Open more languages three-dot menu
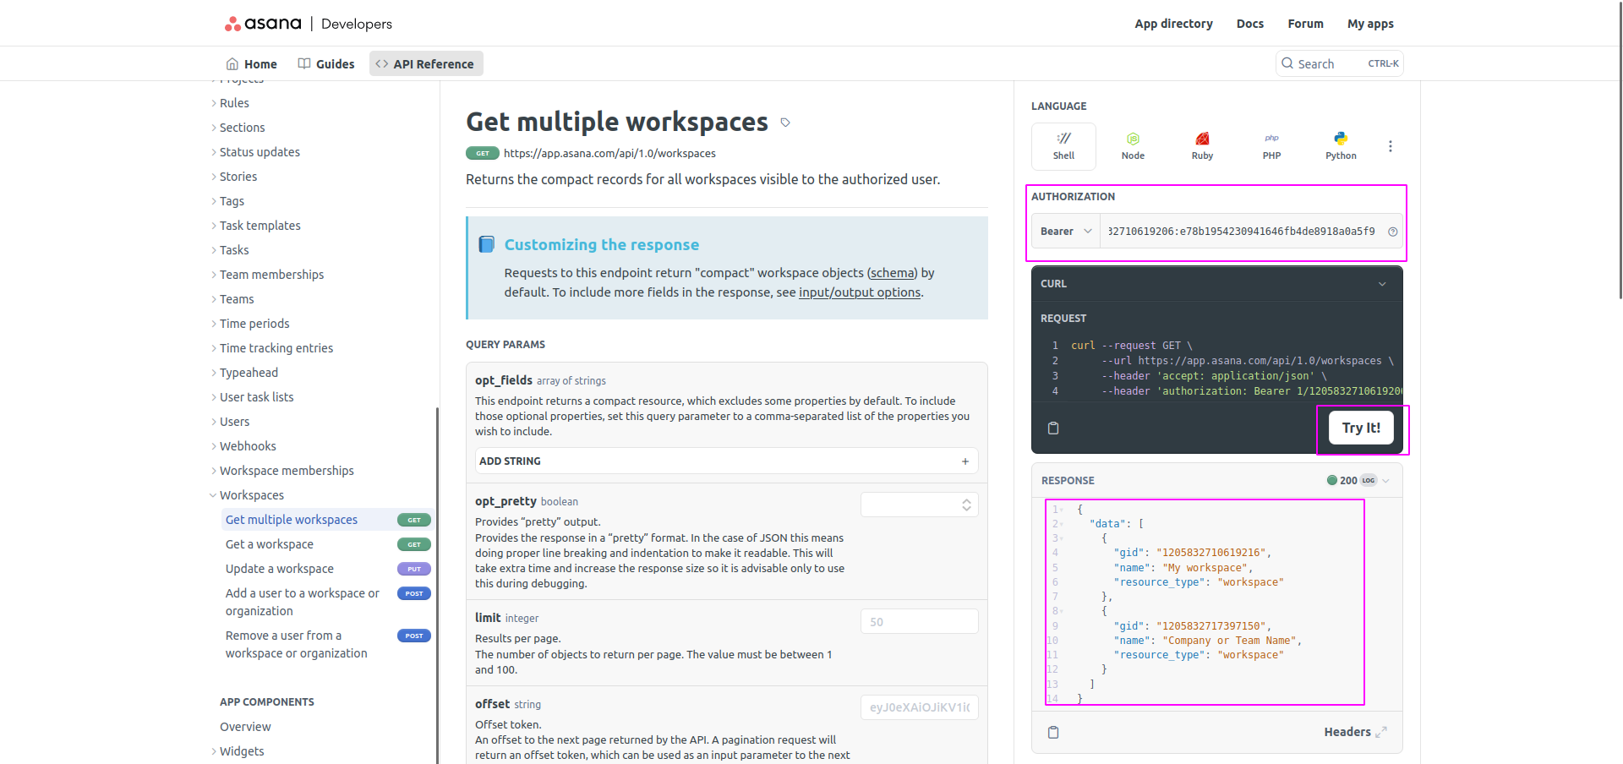Viewport: 1623px width, 764px height. (1390, 146)
